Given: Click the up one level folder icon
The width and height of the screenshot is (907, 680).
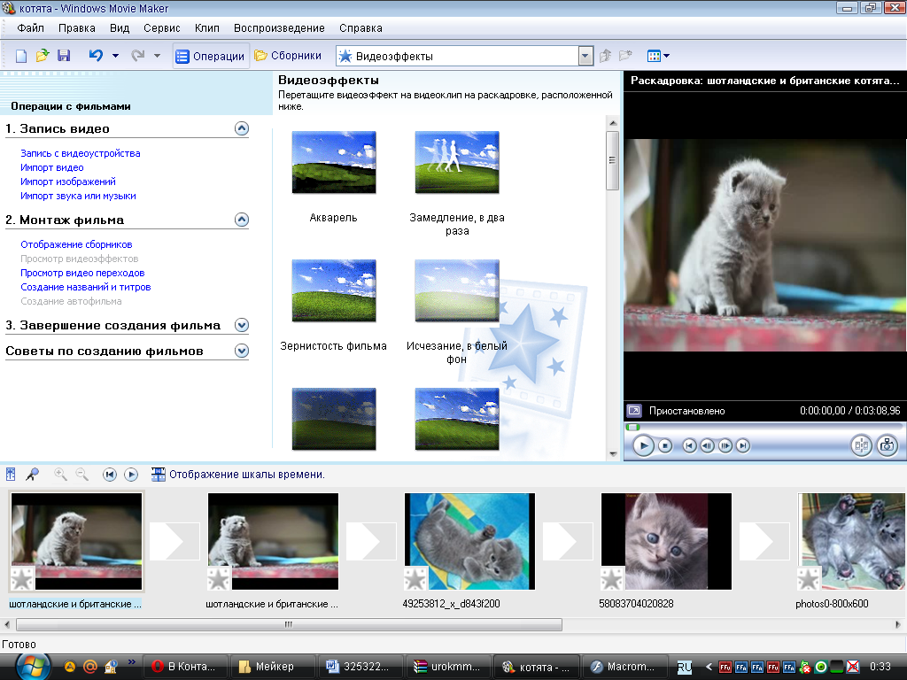Looking at the screenshot, I should (605, 56).
